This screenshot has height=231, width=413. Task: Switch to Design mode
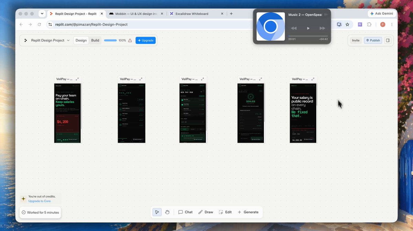click(x=81, y=41)
